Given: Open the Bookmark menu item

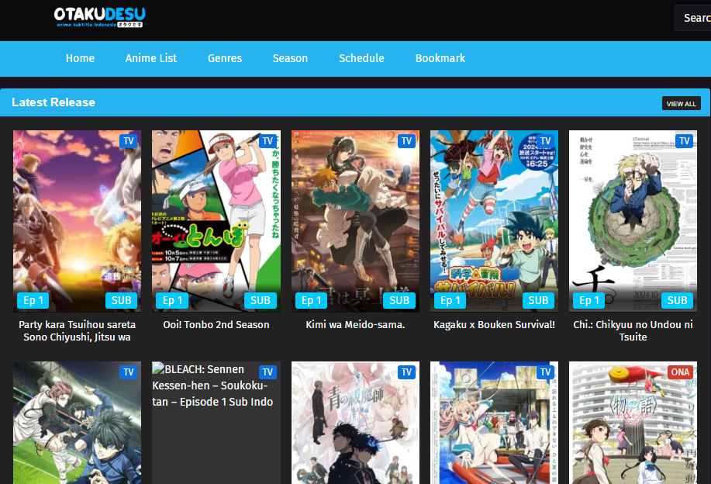Looking at the screenshot, I should point(440,58).
